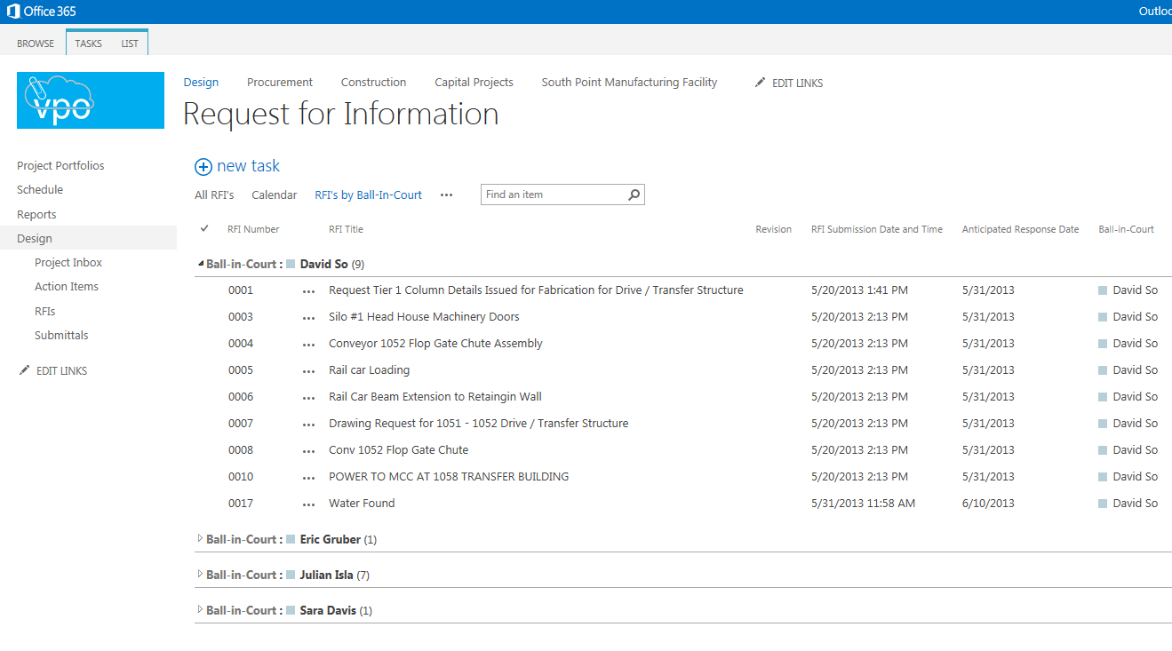1172x651 pixels.
Task: Open the Silo #1 Head House Machinery Doors RFI
Action: [424, 317]
